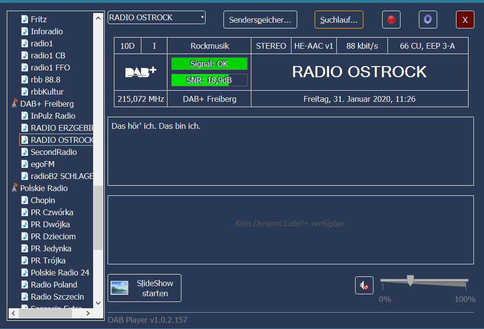
Task: Click the DAB+ logo in info table
Action: pos(140,72)
